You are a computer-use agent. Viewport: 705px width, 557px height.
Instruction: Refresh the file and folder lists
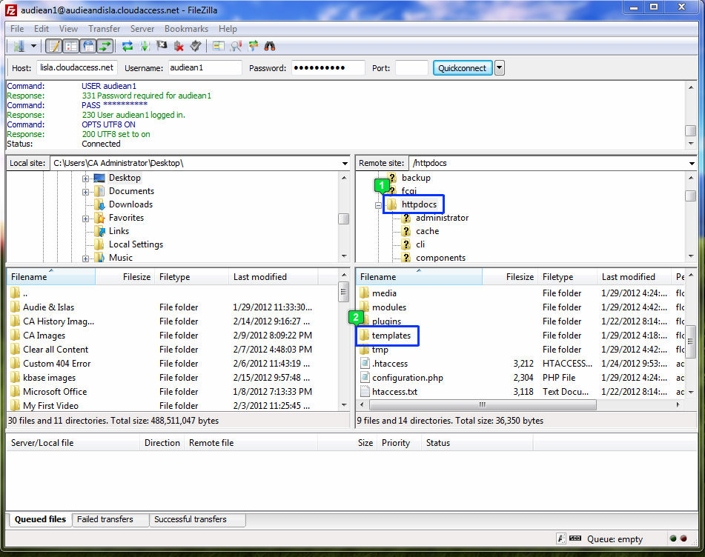point(128,46)
